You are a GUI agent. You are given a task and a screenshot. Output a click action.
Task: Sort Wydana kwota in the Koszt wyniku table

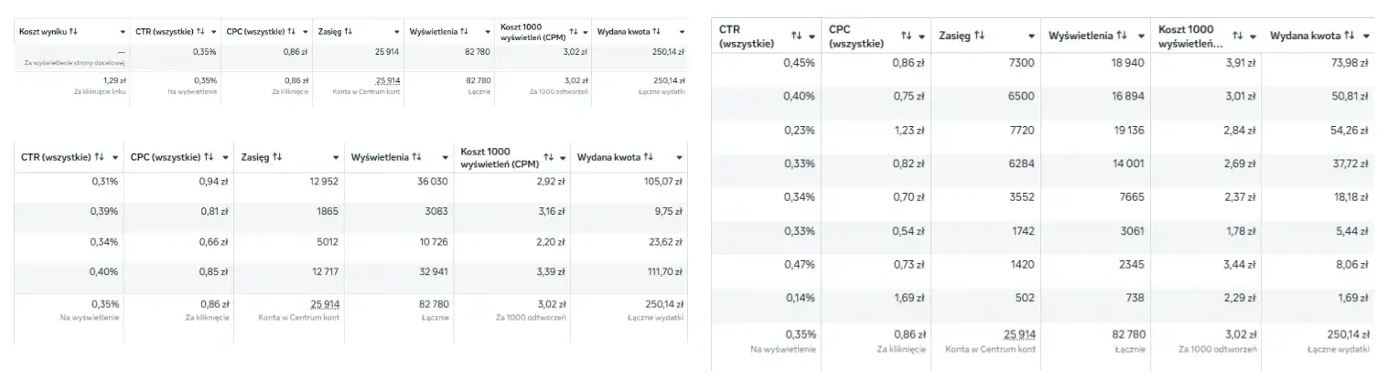pos(656,31)
